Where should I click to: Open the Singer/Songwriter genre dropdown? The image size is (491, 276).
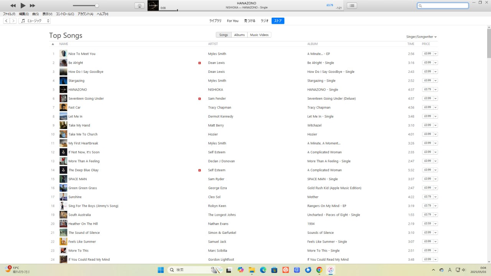coord(421,37)
